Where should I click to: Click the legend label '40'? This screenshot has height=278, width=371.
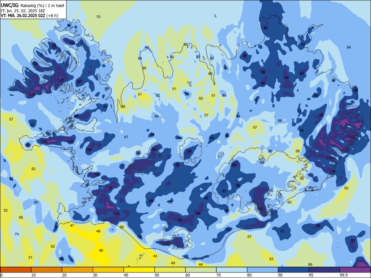(126, 275)
